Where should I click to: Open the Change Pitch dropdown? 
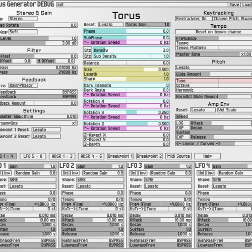coord(232,19)
